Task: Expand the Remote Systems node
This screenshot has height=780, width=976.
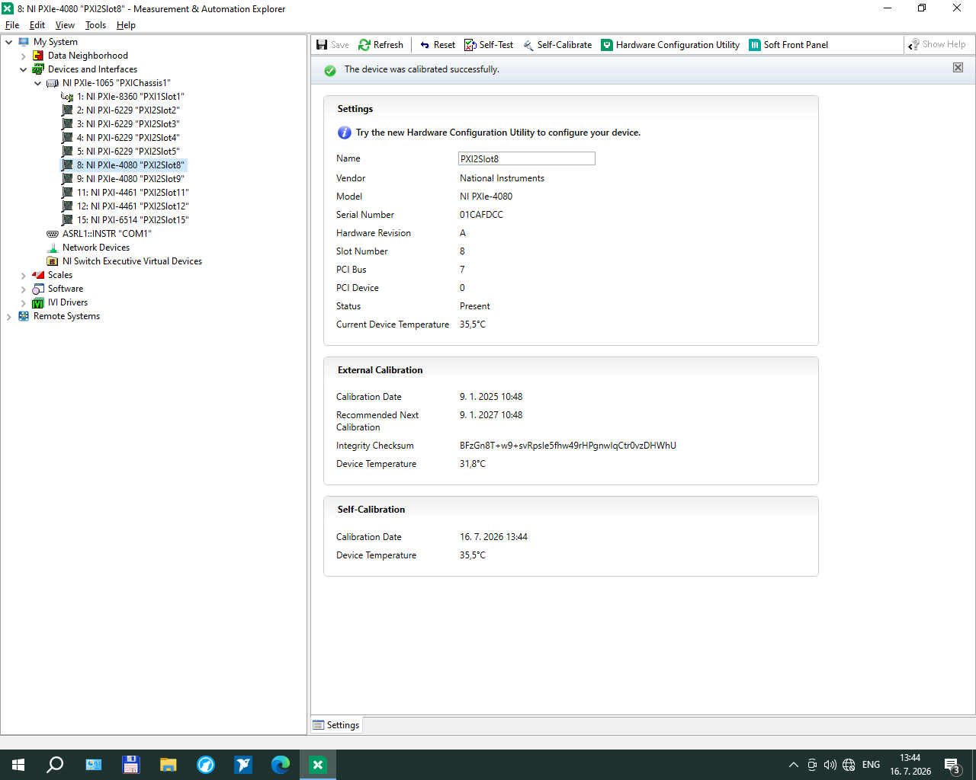Action: point(9,316)
